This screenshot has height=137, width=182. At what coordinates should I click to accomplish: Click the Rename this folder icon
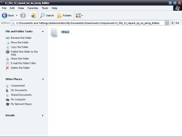click(8, 38)
